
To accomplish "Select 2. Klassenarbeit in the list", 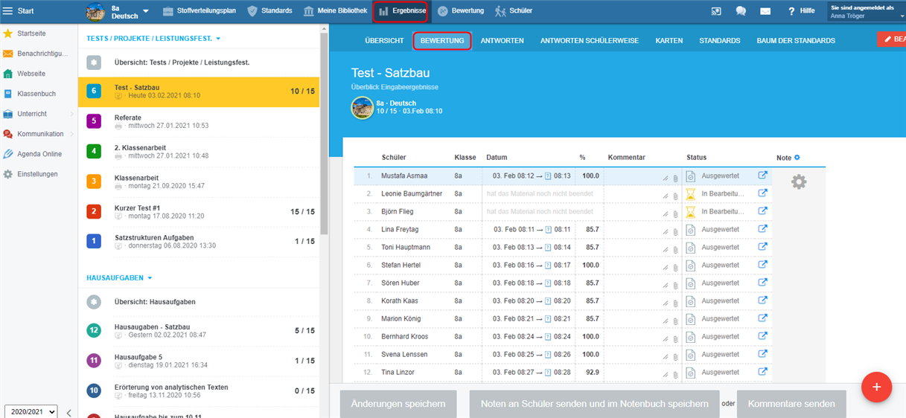I will click(199, 151).
